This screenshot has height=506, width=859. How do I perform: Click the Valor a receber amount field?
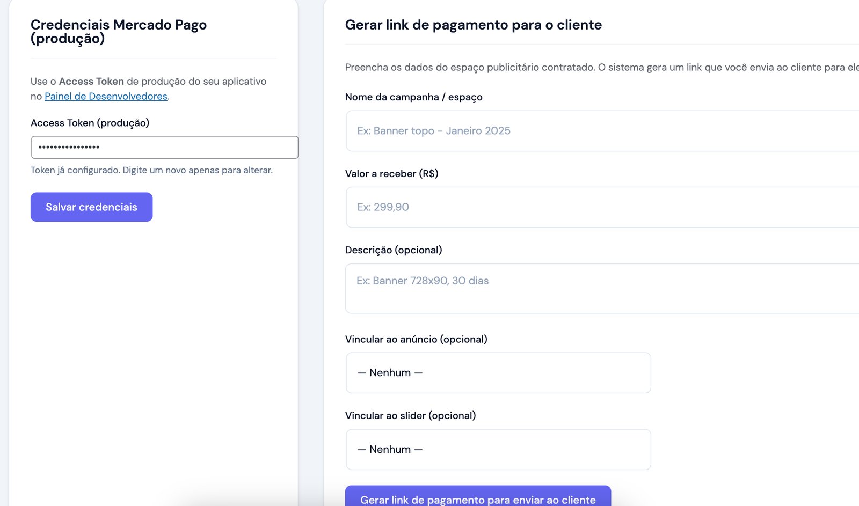(601, 207)
